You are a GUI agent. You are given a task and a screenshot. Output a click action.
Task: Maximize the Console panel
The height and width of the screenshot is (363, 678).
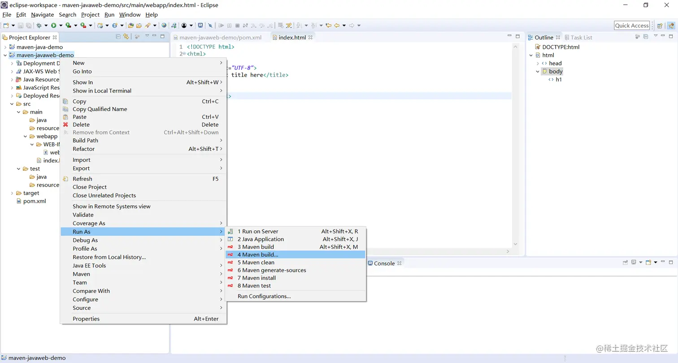pos(671,262)
